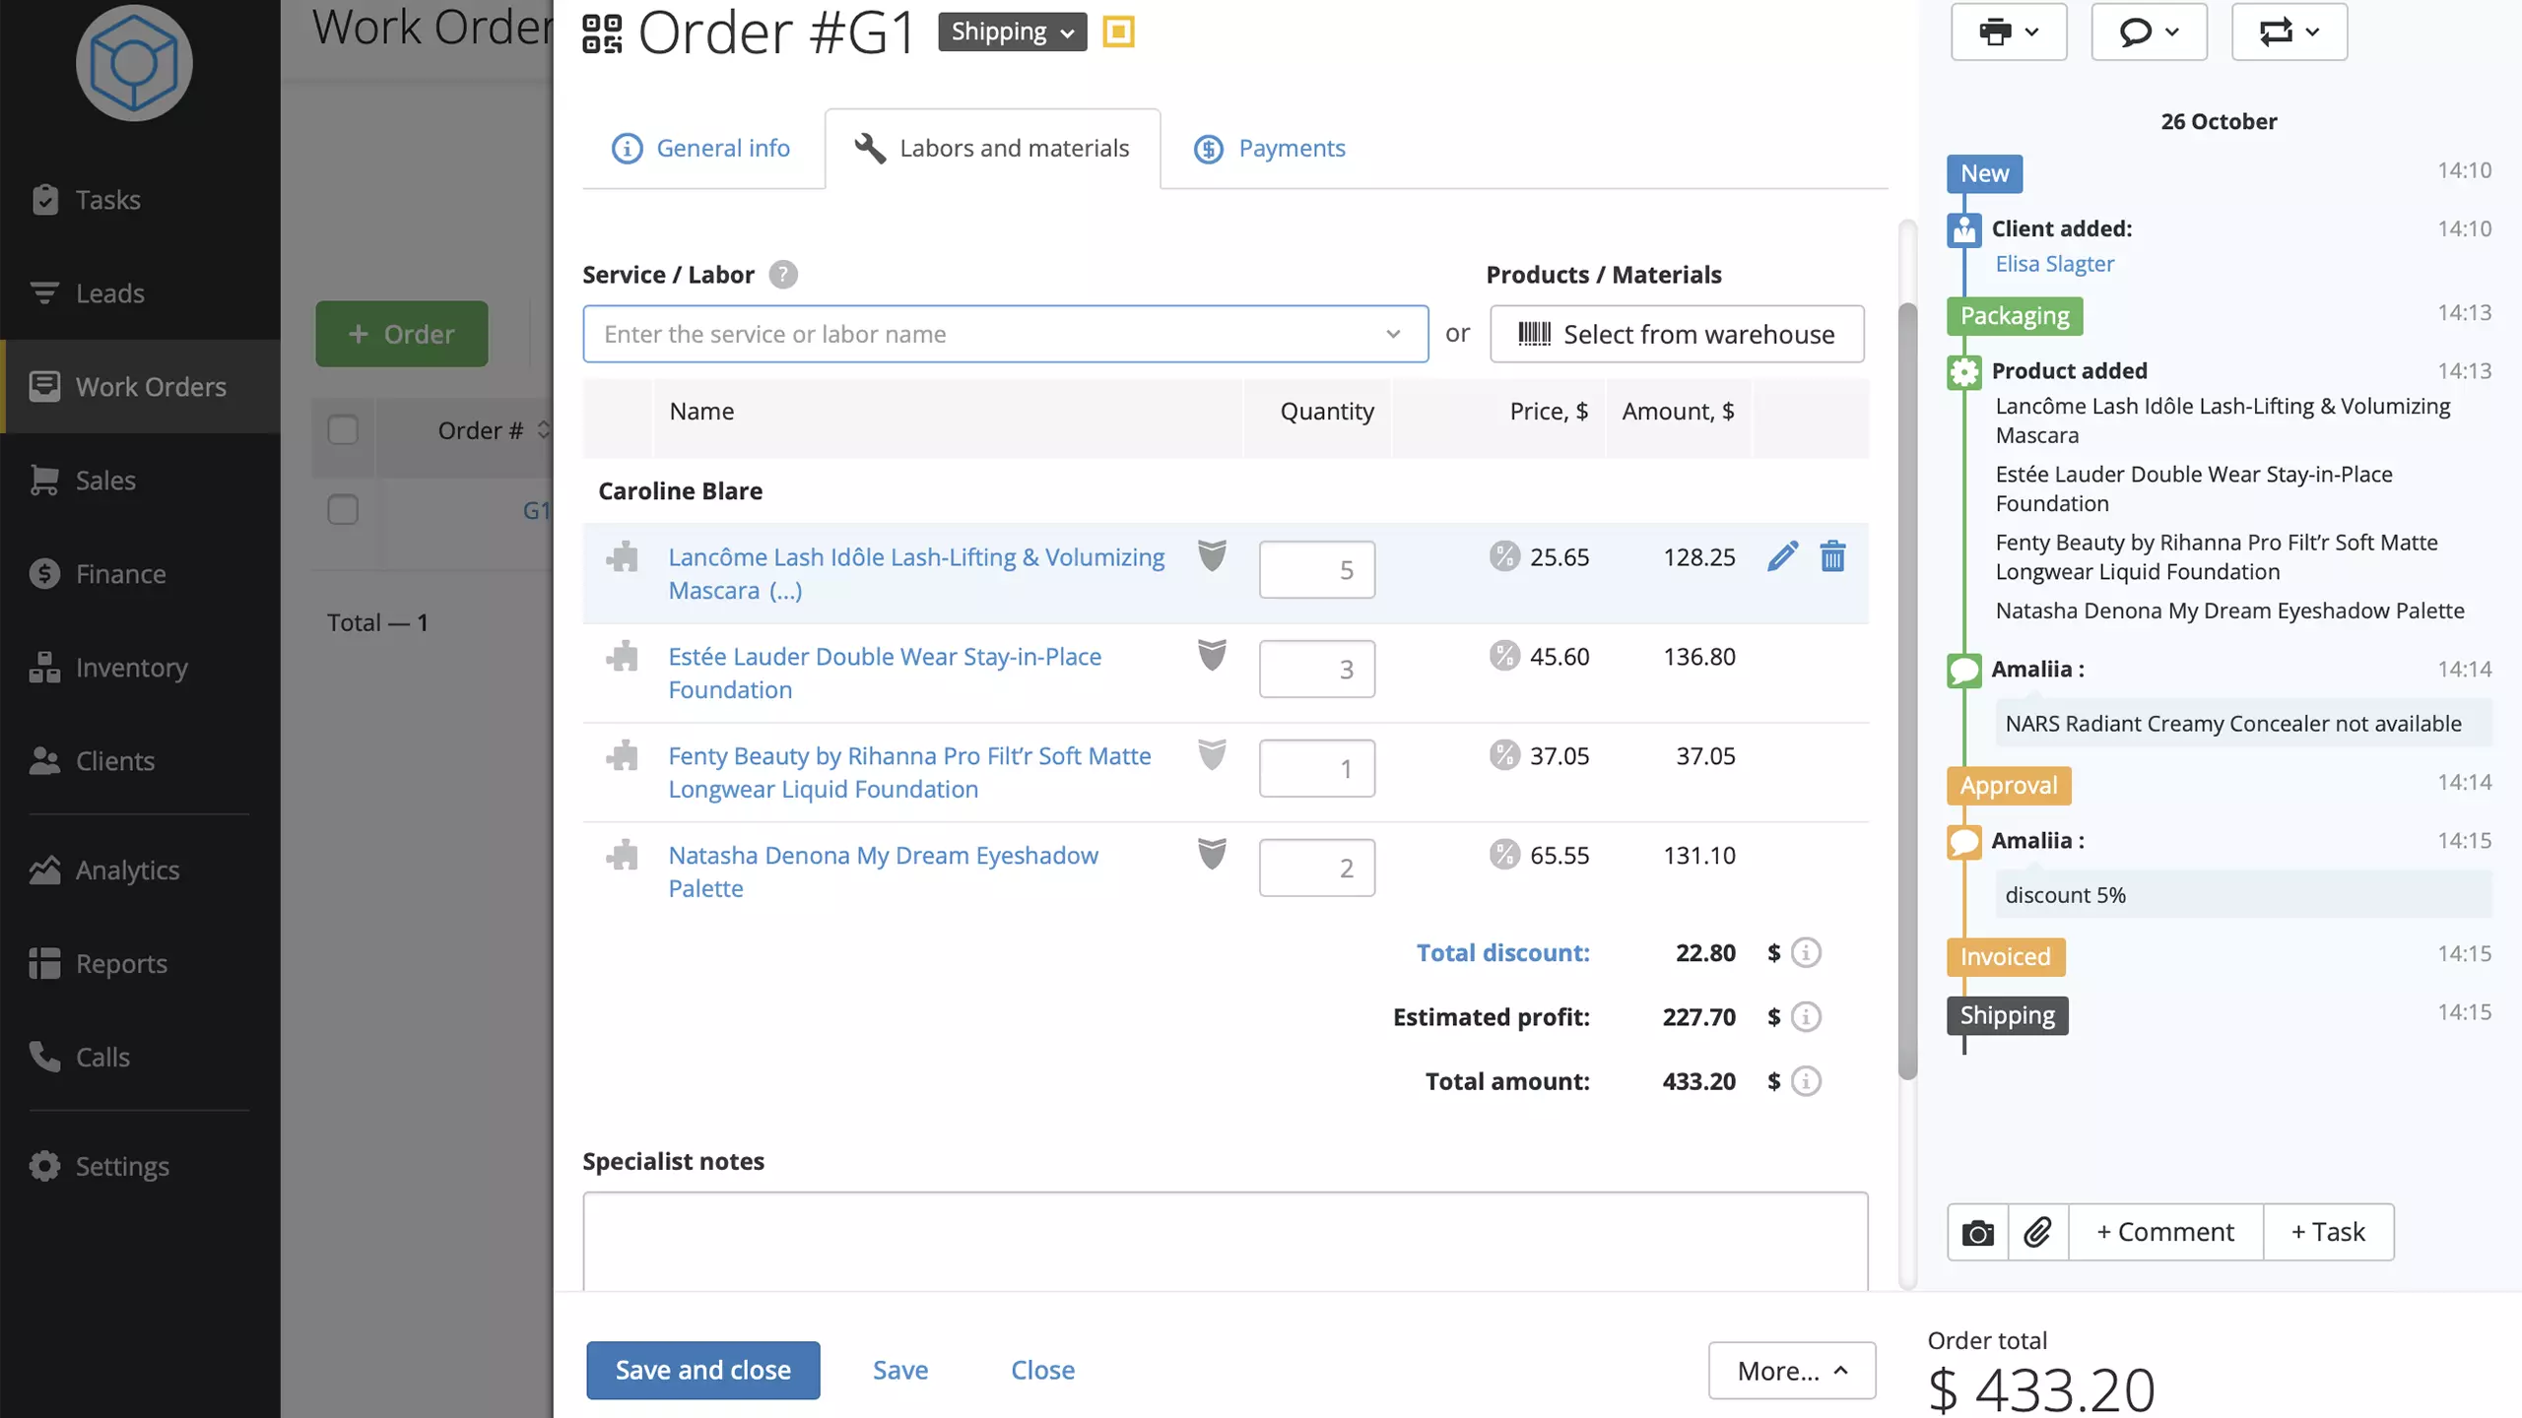Change the Shipping status dropdown
This screenshot has width=2522, height=1418.
[1012, 32]
